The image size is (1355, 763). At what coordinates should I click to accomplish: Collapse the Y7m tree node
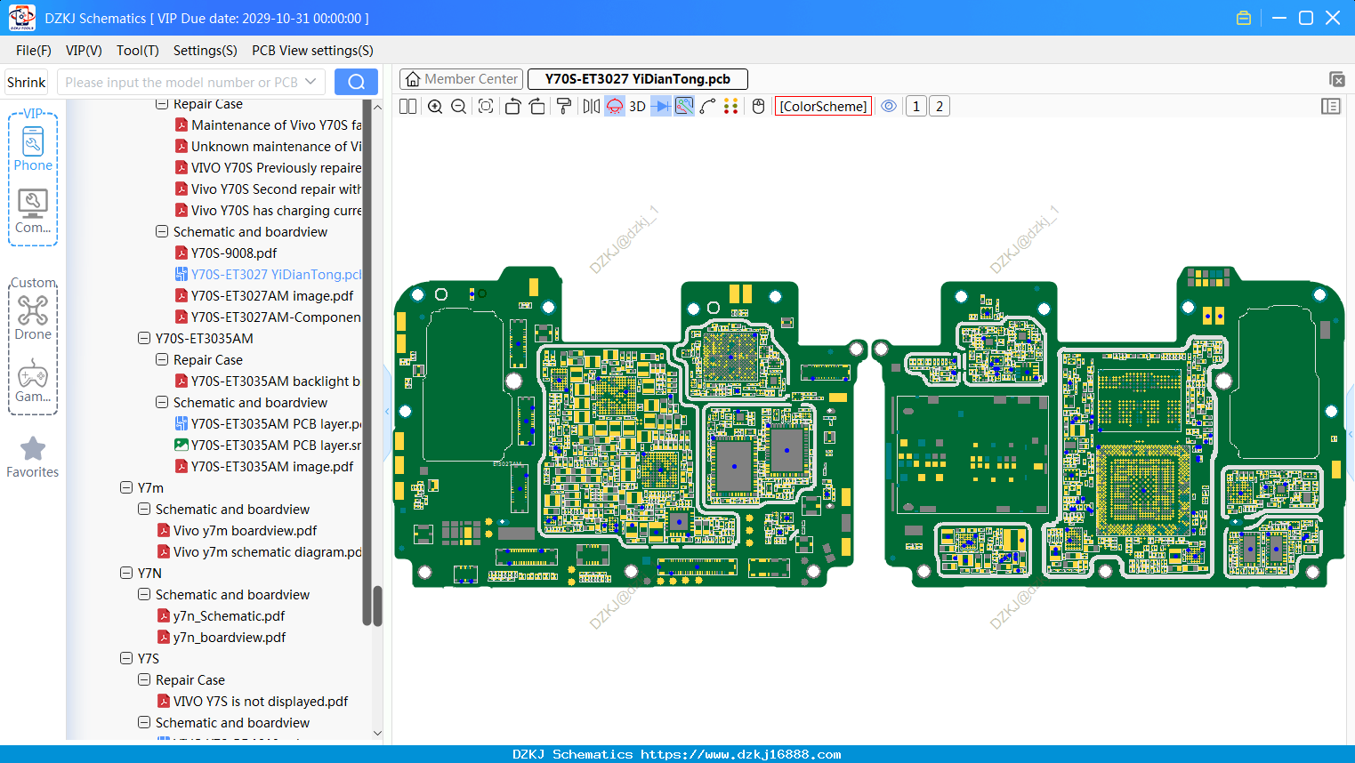pyautogui.click(x=126, y=487)
